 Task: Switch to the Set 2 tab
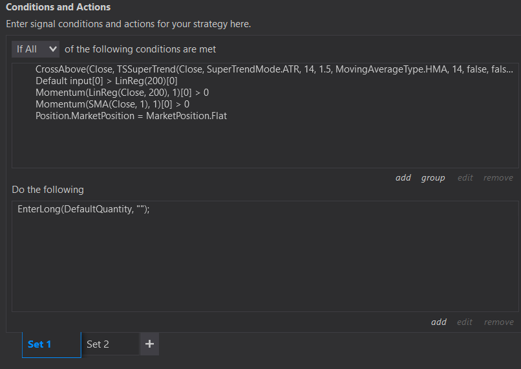pos(98,344)
